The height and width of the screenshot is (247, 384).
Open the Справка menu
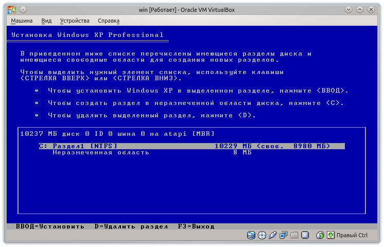pyautogui.click(x=109, y=21)
